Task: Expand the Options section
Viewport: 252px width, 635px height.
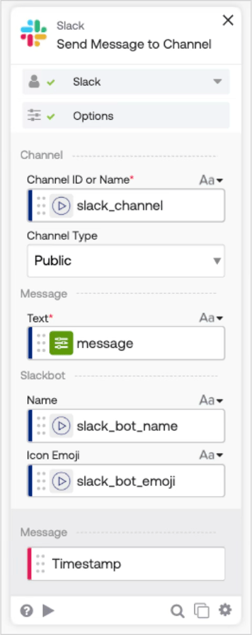Action: [x=126, y=116]
